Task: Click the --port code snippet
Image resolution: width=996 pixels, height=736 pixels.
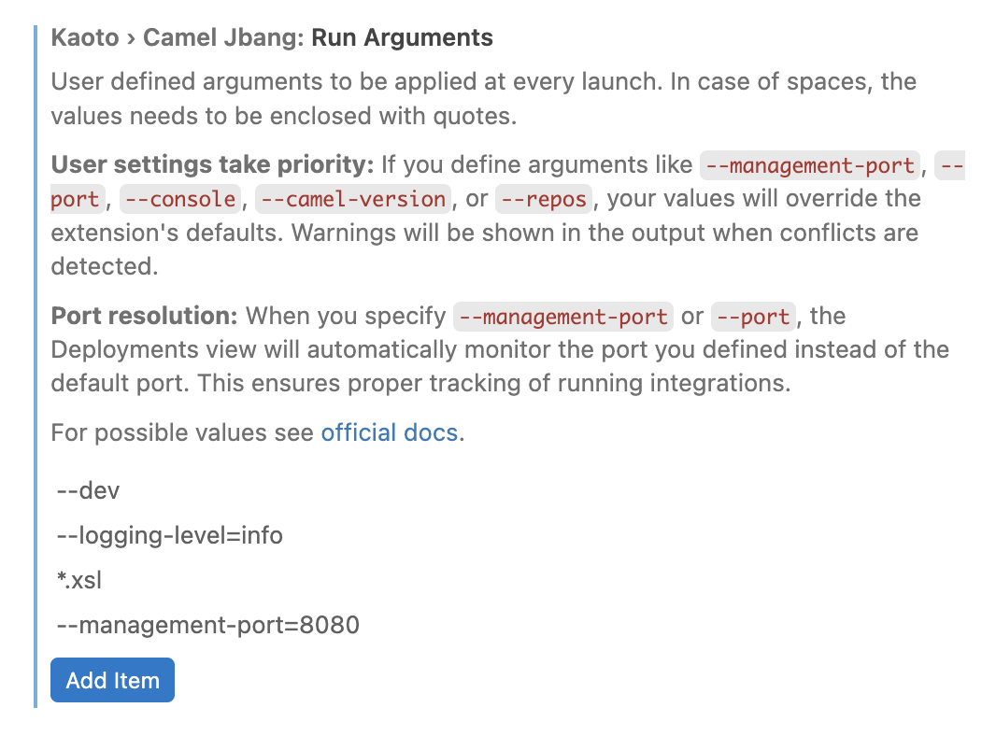Action: 77,199
